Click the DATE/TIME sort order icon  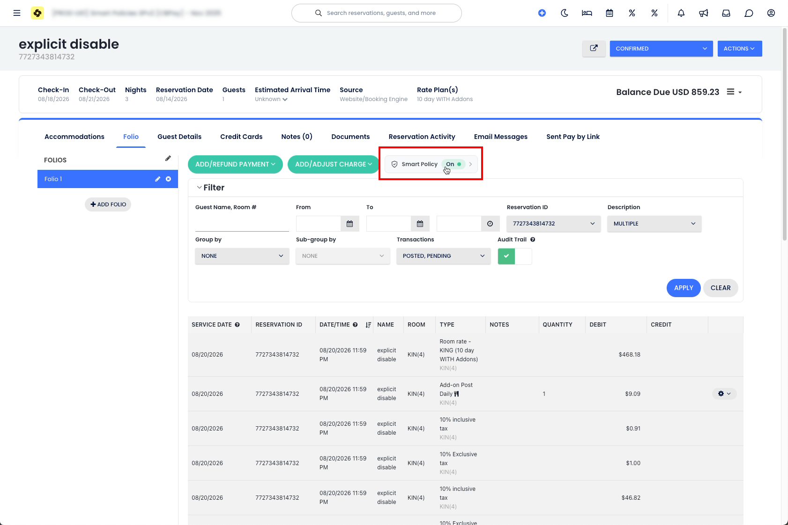click(x=368, y=325)
